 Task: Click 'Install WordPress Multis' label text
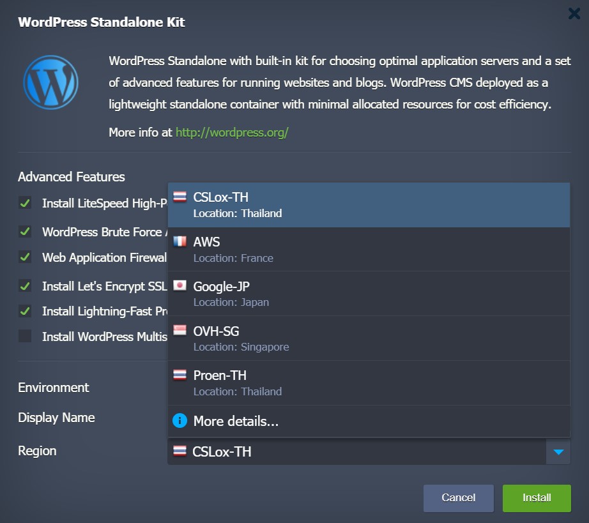105,337
